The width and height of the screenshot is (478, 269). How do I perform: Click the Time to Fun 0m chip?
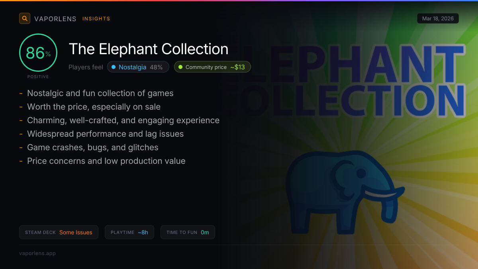[x=188, y=232]
